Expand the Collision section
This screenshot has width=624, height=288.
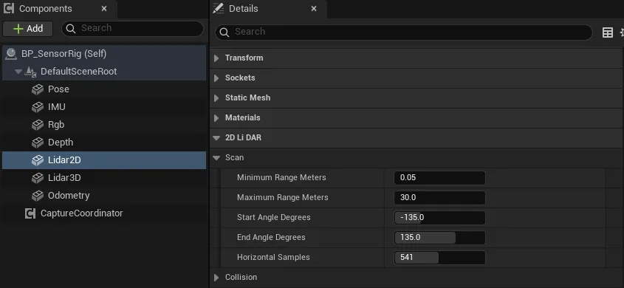(216, 277)
